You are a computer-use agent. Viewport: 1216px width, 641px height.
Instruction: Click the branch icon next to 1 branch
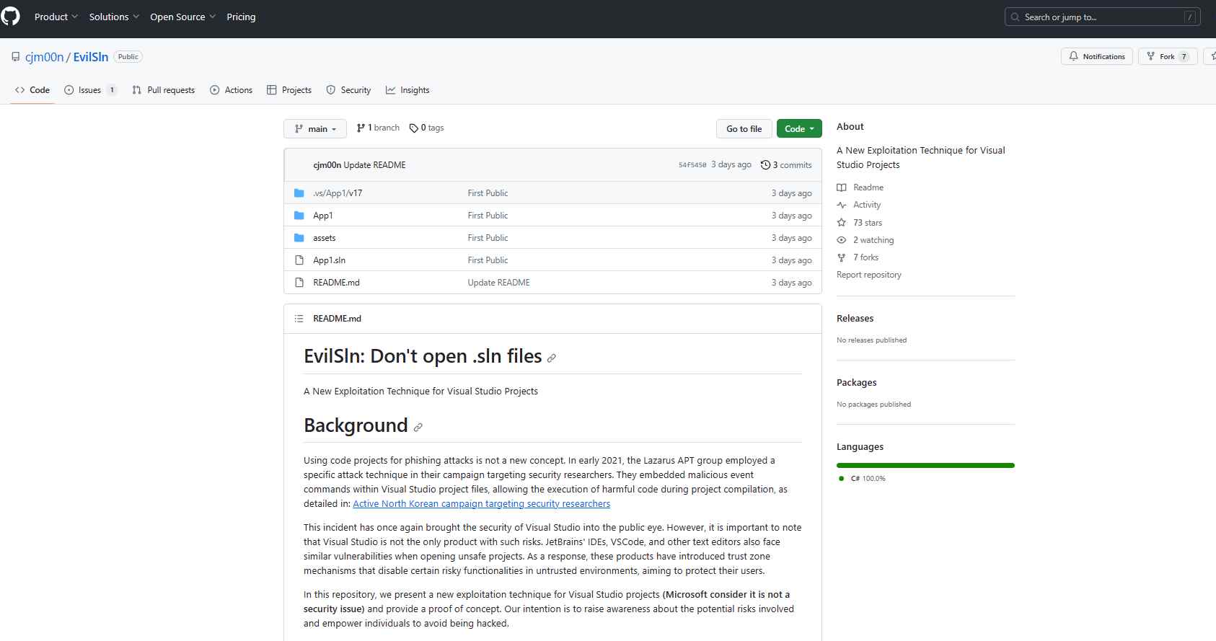[361, 128]
